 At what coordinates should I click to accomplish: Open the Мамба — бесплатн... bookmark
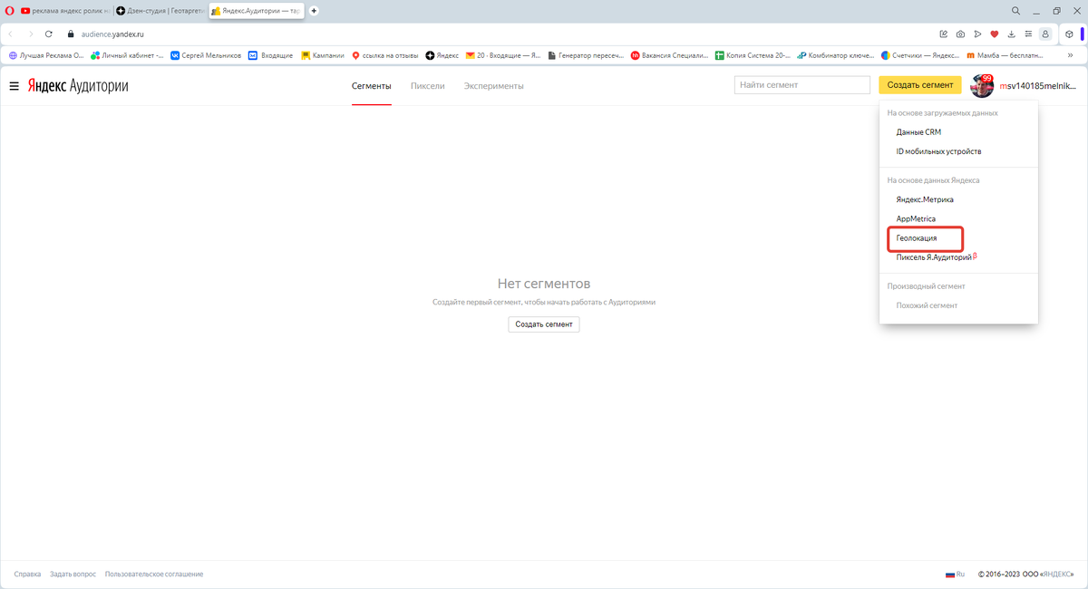[1004, 55]
